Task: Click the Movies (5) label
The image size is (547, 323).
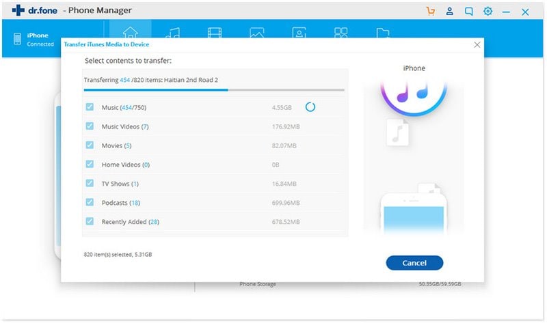Action: pos(116,145)
